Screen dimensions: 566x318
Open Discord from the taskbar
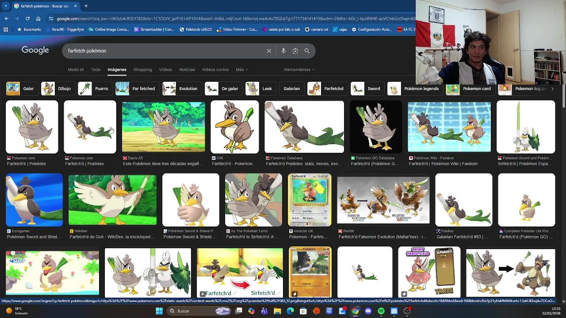368,311
